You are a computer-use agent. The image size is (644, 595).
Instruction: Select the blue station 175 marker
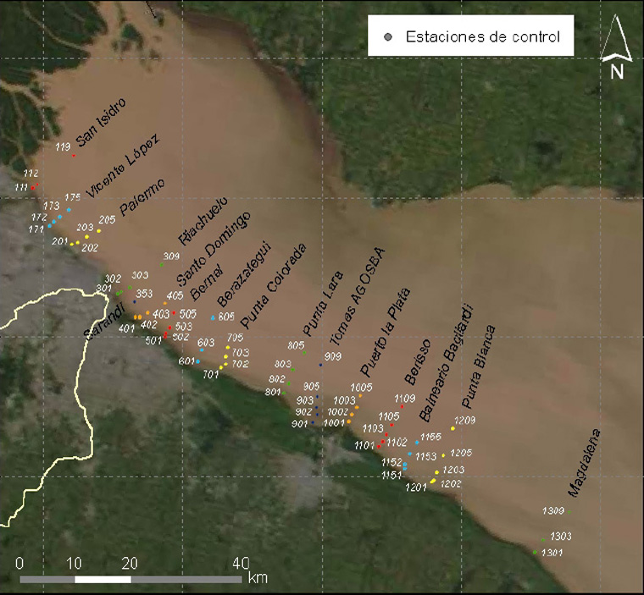[x=69, y=209]
